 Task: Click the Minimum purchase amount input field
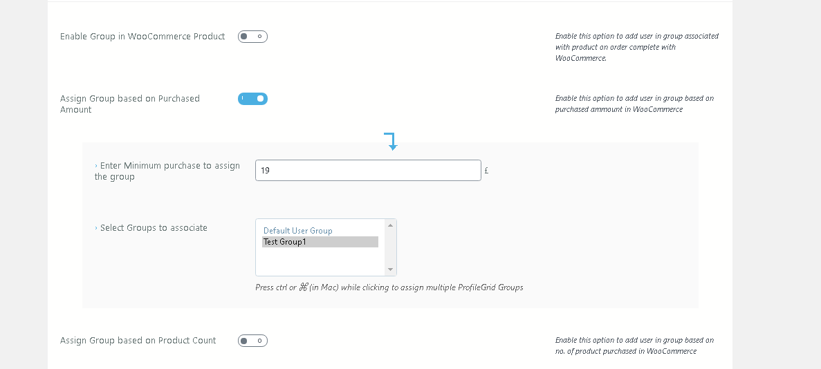tap(368, 171)
